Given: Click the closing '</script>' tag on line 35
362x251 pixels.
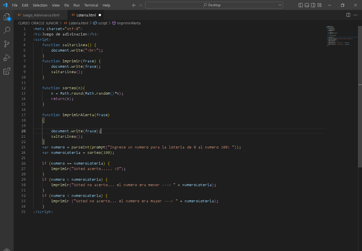Looking at the screenshot, I should [43, 212].
